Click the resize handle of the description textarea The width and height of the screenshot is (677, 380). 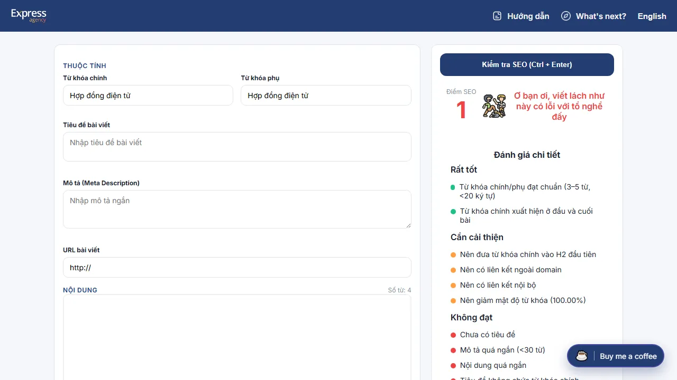pyautogui.click(x=408, y=226)
